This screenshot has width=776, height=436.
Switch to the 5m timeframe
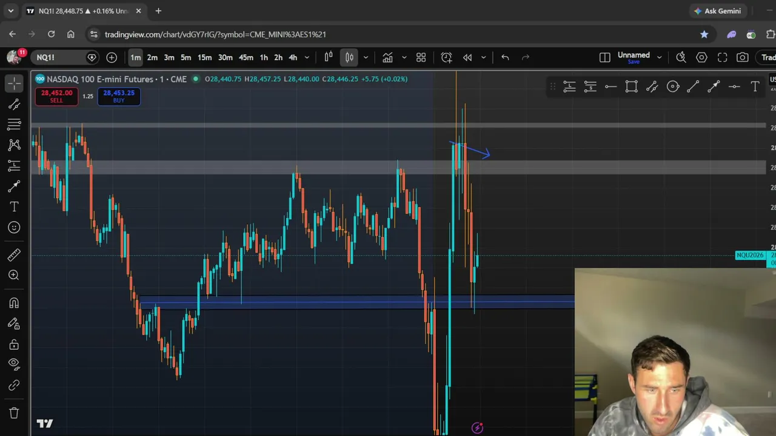tap(186, 58)
